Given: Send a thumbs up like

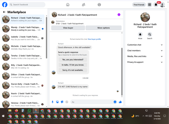Looking at the screenshot, I should 120,102.
